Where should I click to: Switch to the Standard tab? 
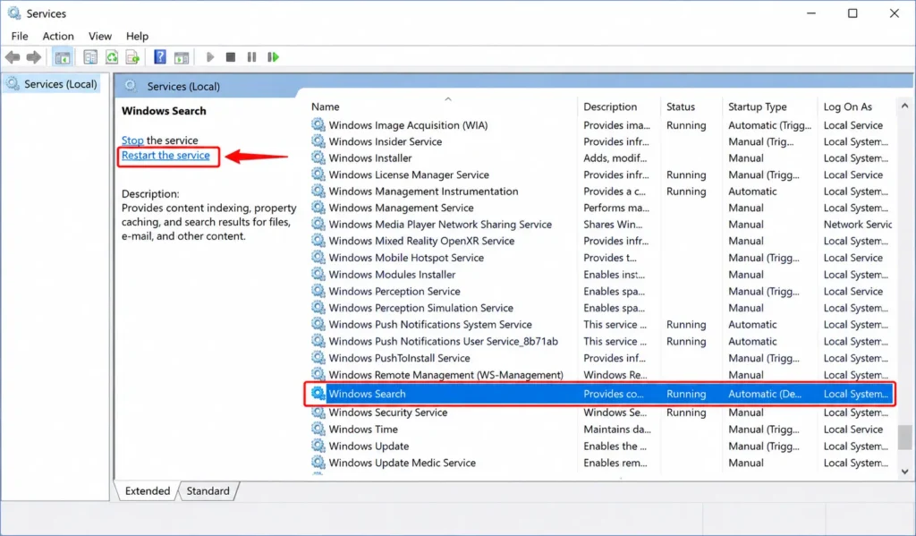pos(208,491)
